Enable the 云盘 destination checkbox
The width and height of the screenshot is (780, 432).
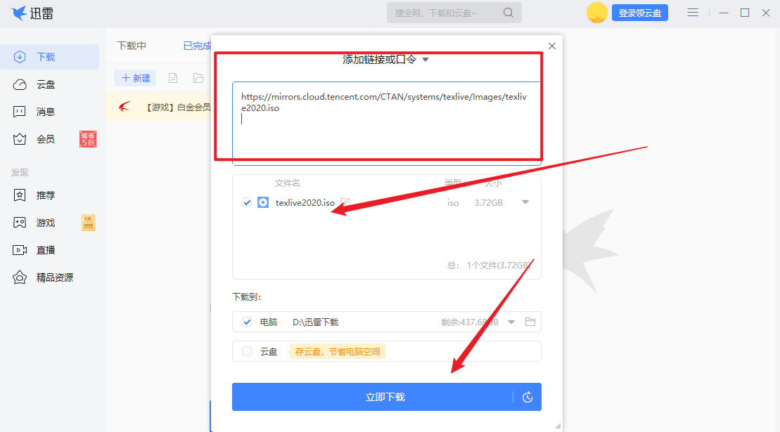coord(247,351)
